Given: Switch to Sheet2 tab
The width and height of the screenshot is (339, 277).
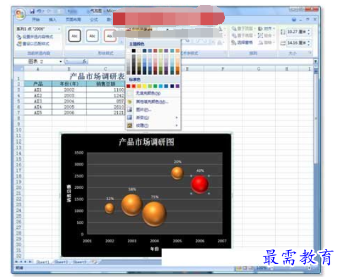Looking at the screenshot, I should tap(61, 262).
